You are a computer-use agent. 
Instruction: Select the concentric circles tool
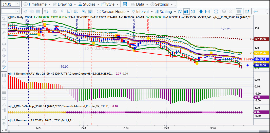point(4,98)
